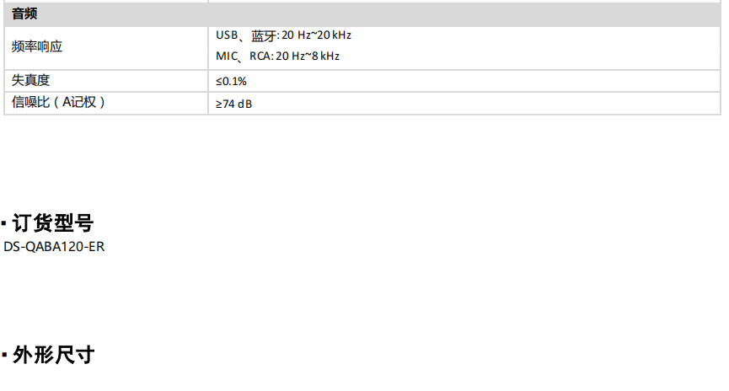Click the MIC、RCA: 20 Hz~8 kHz line
Image resolution: width=729 pixels, height=391 pixels.
point(277,56)
